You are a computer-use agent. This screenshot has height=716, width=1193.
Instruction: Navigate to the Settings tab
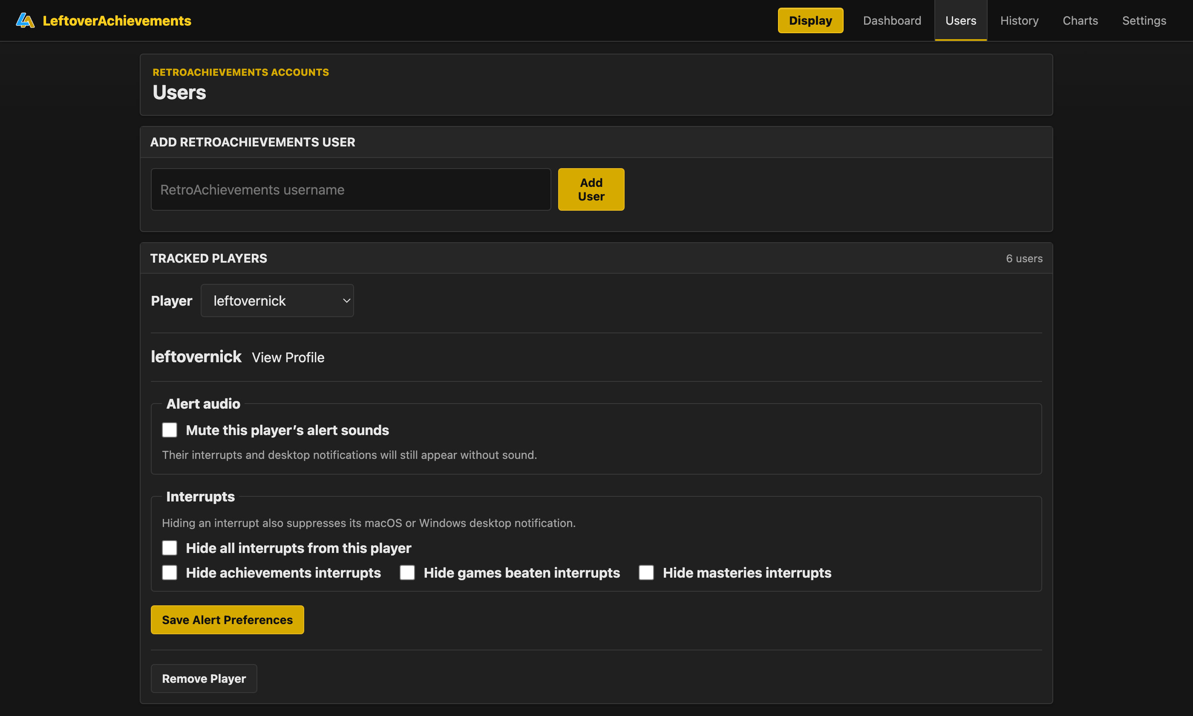1144,20
